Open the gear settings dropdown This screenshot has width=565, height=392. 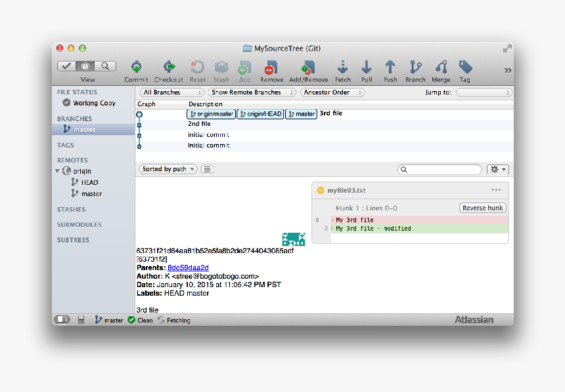click(x=497, y=169)
